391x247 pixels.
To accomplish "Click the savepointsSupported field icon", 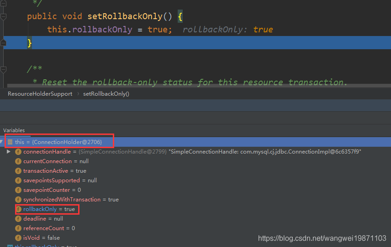I will click(18, 180).
